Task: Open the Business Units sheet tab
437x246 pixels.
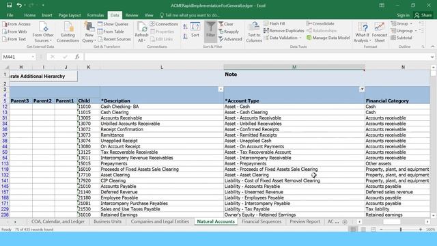Action: click(x=108, y=221)
